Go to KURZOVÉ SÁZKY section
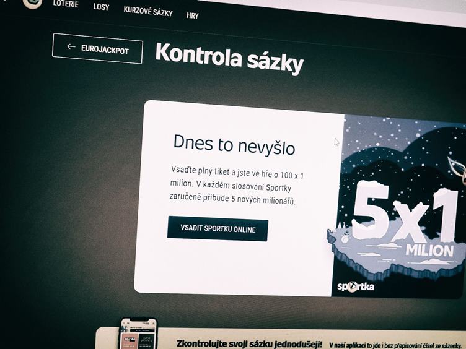This screenshot has width=466, height=349. 148,12
